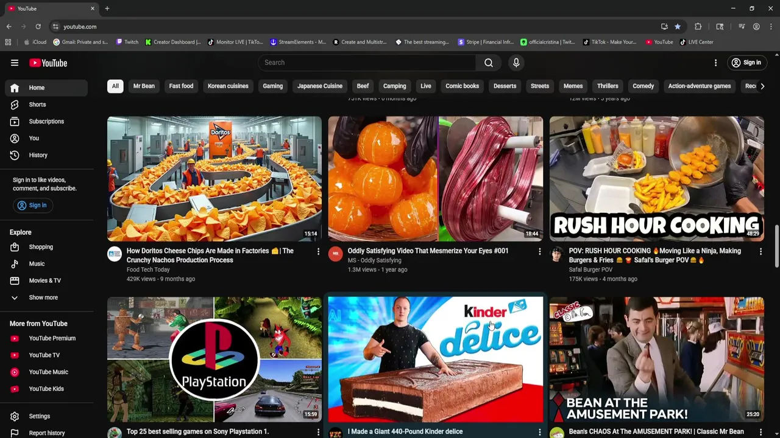This screenshot has height=438, width=780.
Task: Open the three-dot settings menu beside Sign in
Action: tap(716, 63)
